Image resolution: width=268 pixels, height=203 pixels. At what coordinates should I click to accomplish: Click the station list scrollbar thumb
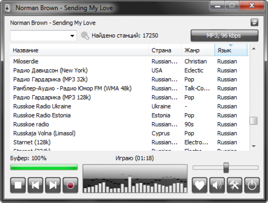point(253,121)
